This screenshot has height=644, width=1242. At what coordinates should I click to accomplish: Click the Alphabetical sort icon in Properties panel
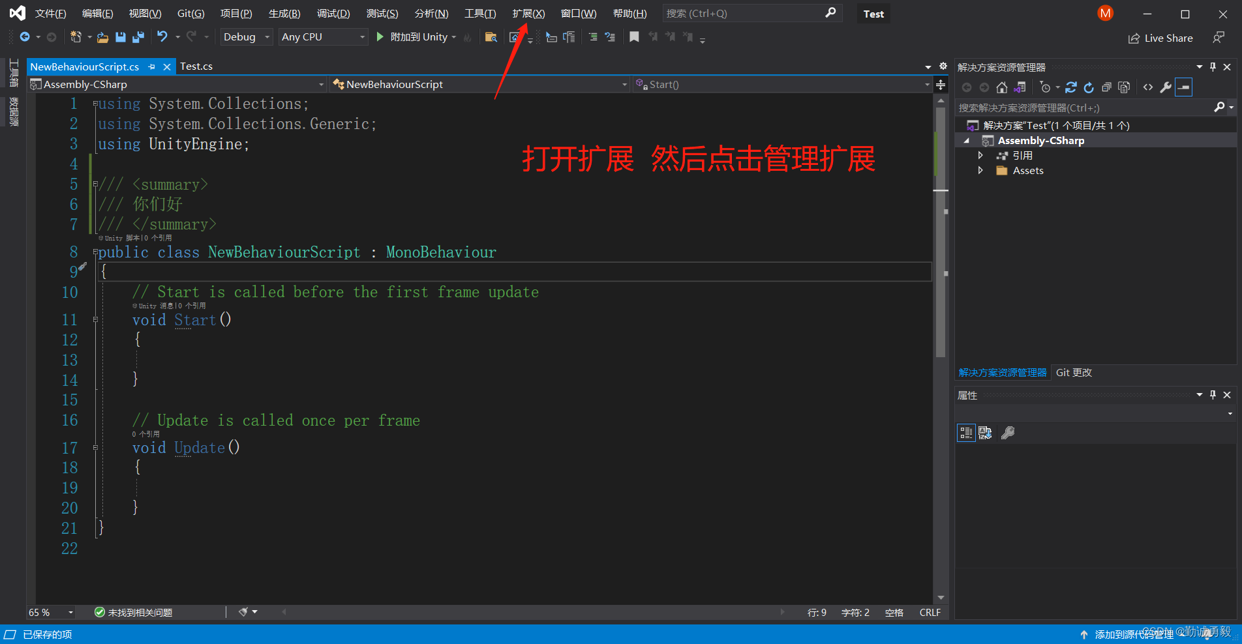coord(985,433)
